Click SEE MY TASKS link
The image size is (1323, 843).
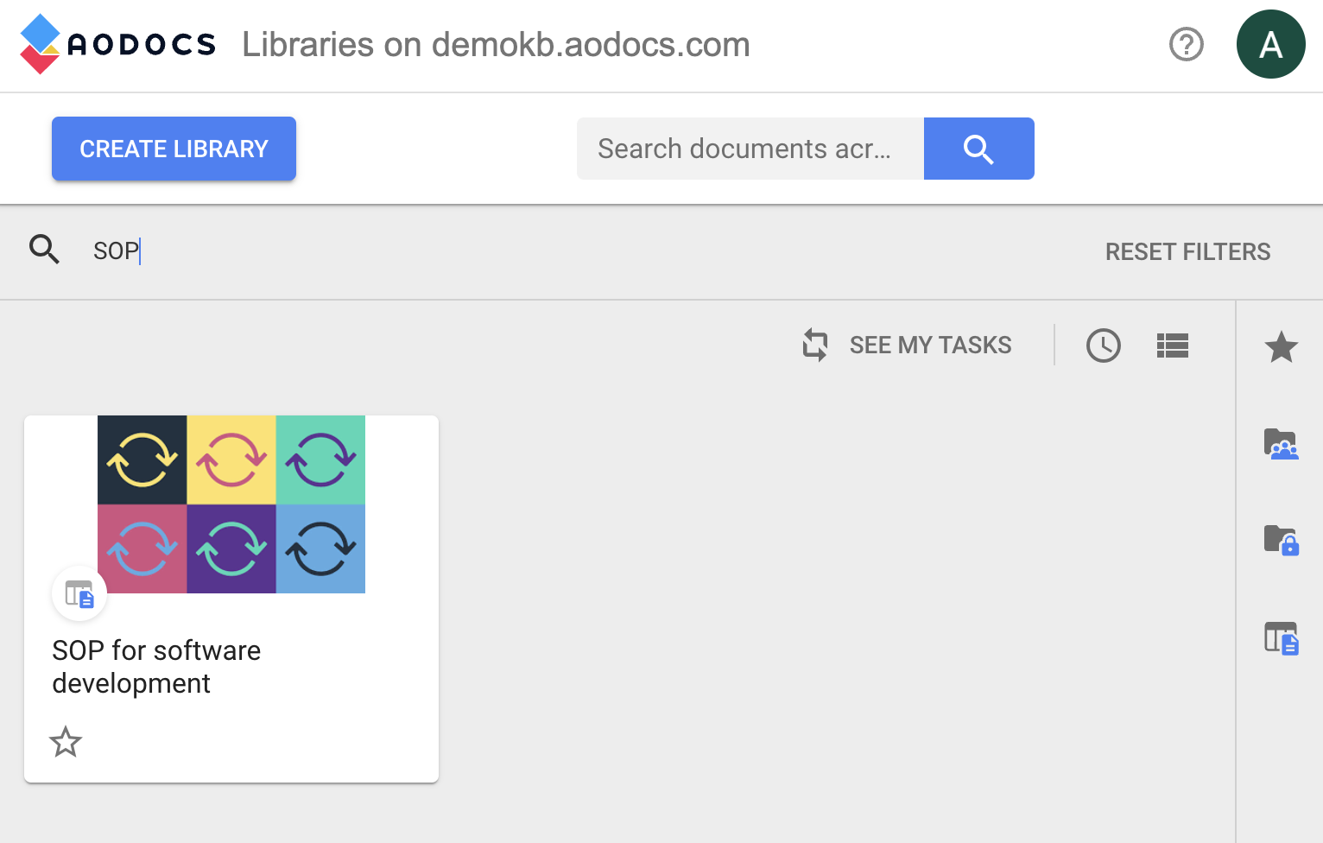point(930,345)
